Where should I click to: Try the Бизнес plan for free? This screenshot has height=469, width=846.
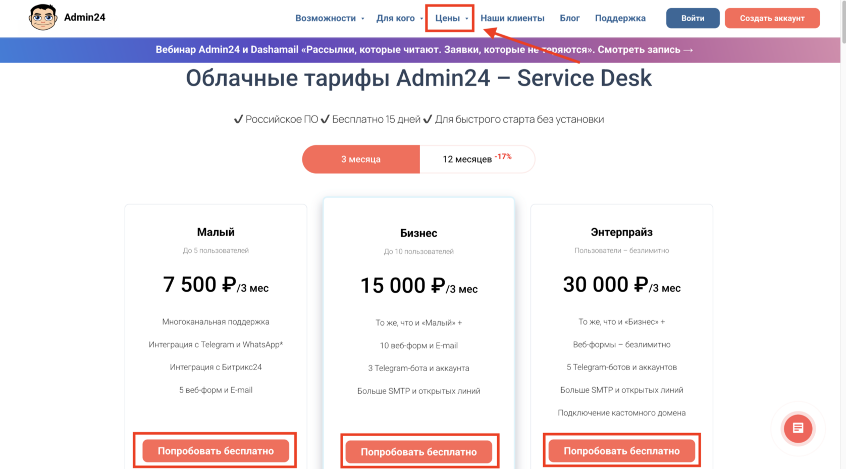point(418,452)
